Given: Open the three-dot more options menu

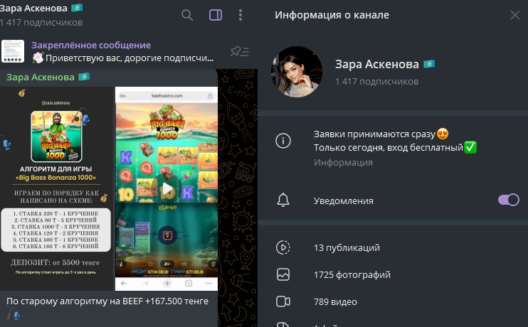Looking at the screenshot, I should click(x=241, y=15).
